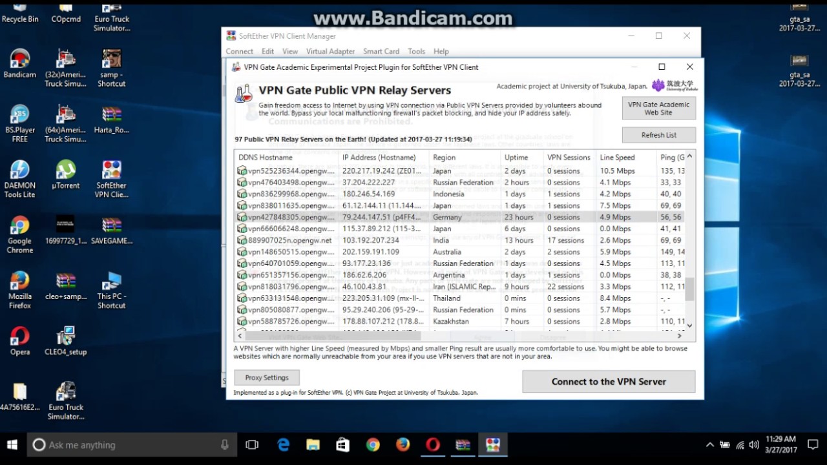Sort by DDNS Hostname column header
The image size is (827, 465).
(x=286, y=158)
